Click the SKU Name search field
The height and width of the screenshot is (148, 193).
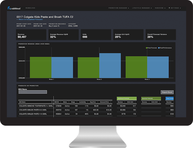(33, 92)
